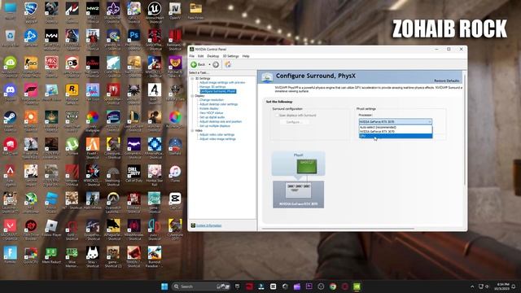521x293 pixels.
Task: Go to the NVIDIA Control Panel home icon
Action: coord(228,64)
